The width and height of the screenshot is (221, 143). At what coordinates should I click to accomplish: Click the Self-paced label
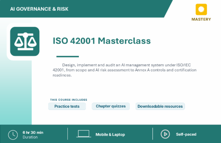pos(186,134)
